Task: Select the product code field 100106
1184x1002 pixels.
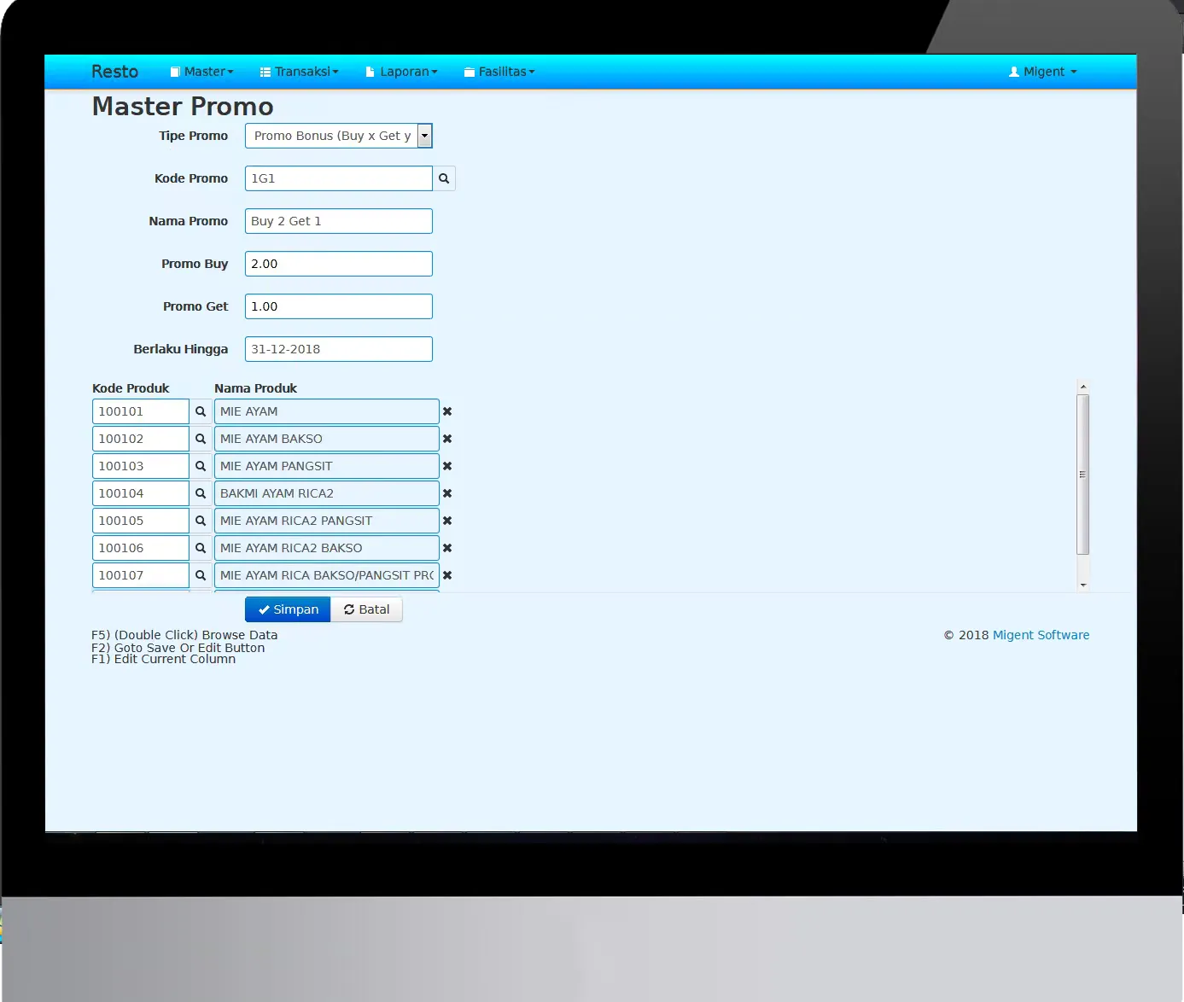Action: (x=141, y=548)
